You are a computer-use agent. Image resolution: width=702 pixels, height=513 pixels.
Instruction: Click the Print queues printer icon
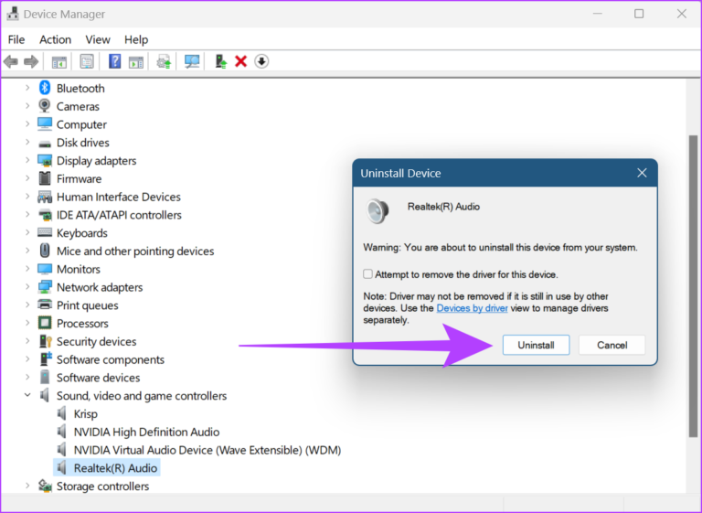click(44, 305)
